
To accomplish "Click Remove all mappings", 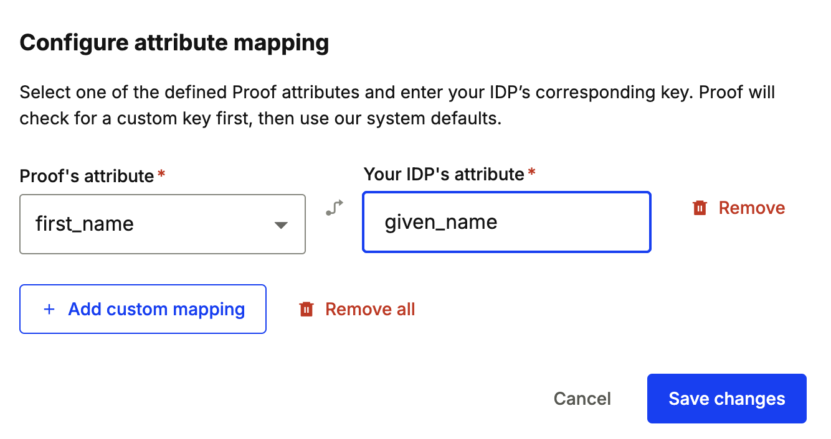I will (357, 309).
